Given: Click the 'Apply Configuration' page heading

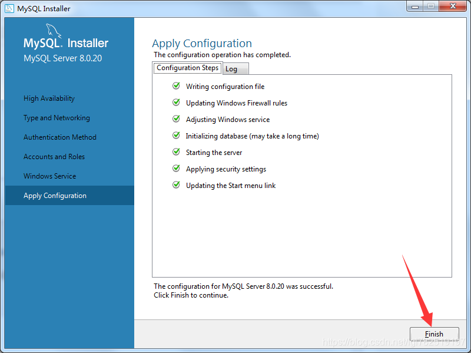Looking at the screenshot, I should tap(202, 44).
